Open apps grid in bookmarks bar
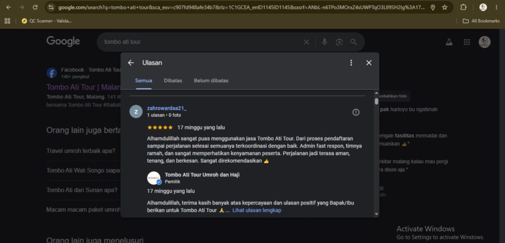Viewport: 505px width, 243px height. [x=7, y=21]
